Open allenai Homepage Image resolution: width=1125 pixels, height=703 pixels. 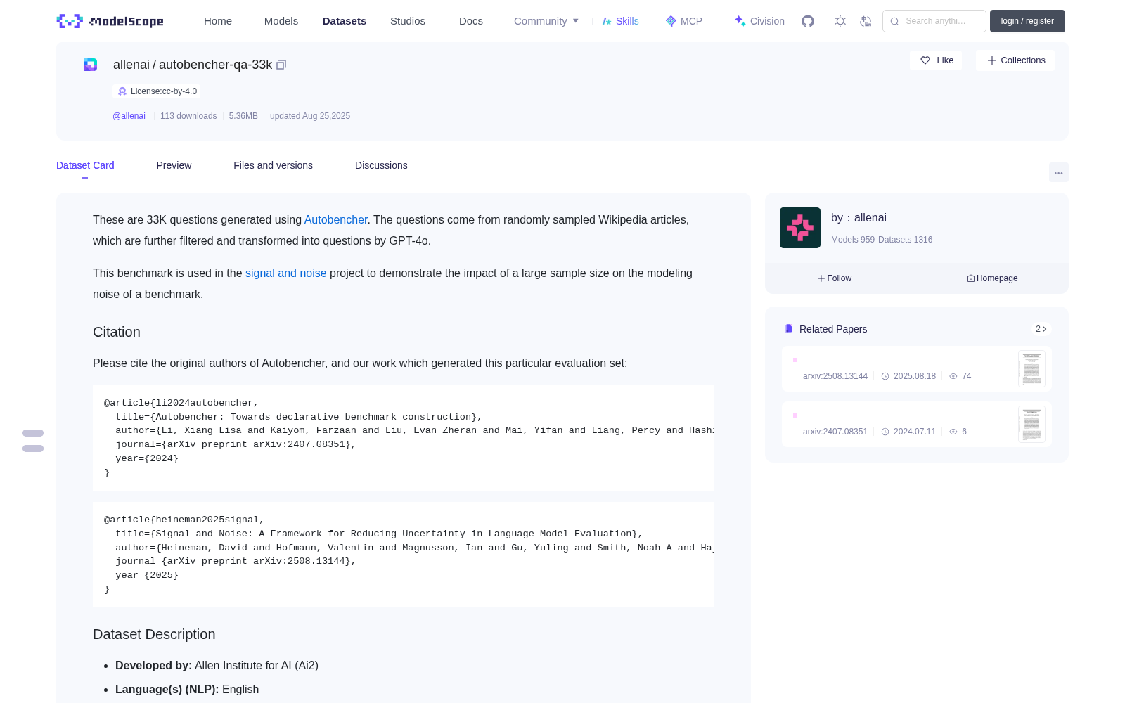(992, 278)
